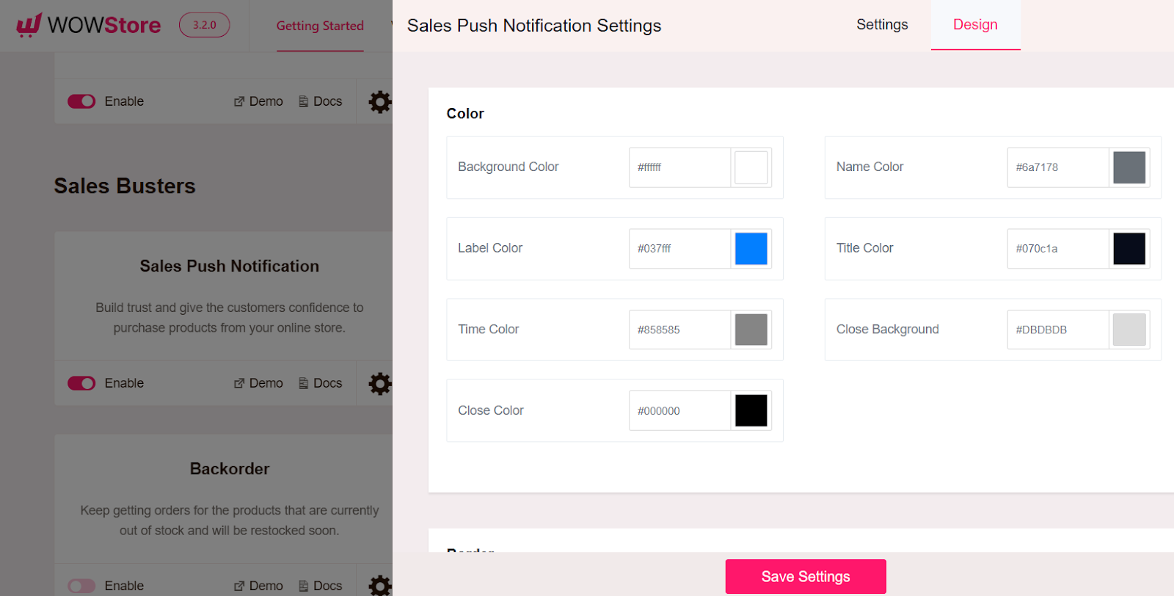Open settings gear for Backorder card
The height and width of the screenshot is (596, 1174).
click(379, 585)
